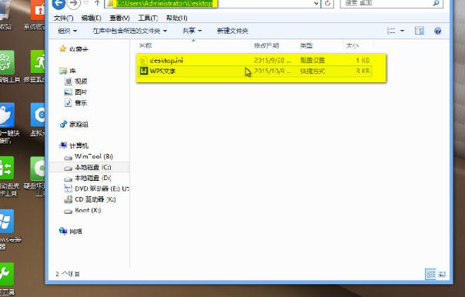This screenshot has width=465, height=297.
Task: Select 计算机 in the navigation pane
Action: (79, 146)
